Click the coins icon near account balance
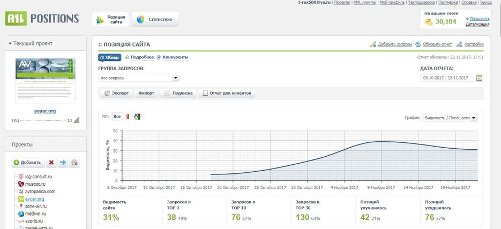This screenshot has height=229, width=501. 429,22
